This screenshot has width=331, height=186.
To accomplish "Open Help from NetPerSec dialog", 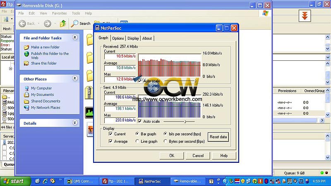I will 224,156.
